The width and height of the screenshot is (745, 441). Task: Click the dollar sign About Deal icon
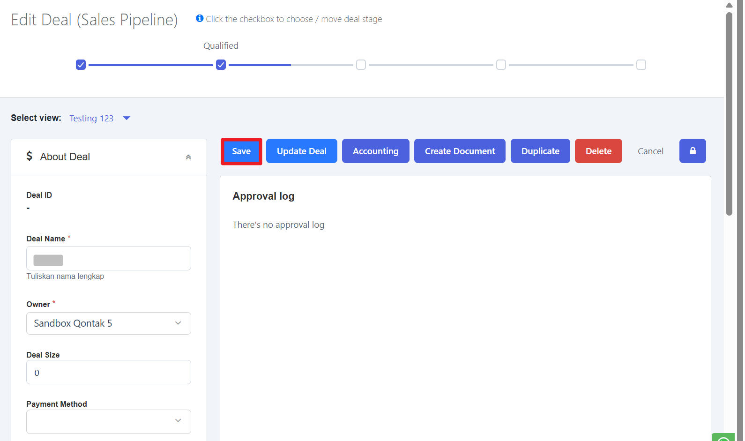coord(30,156)
